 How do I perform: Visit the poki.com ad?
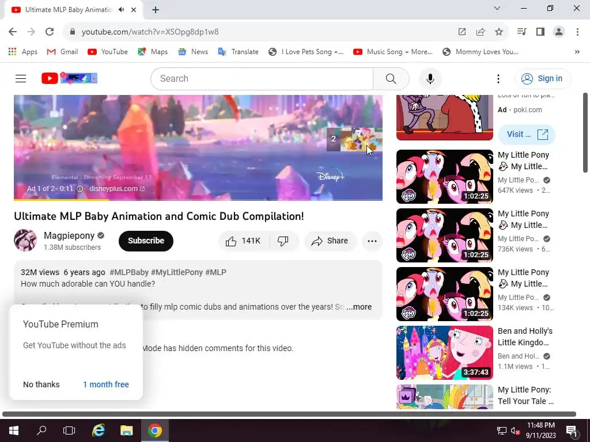click(527, 135)
